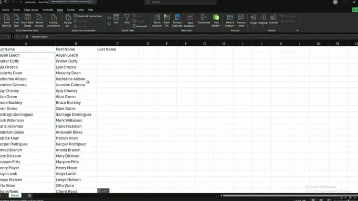The height and width of the screenshot is (201, 358).
Task: Click cell B containing Santiago Dominguez
Action: (76, 114)
